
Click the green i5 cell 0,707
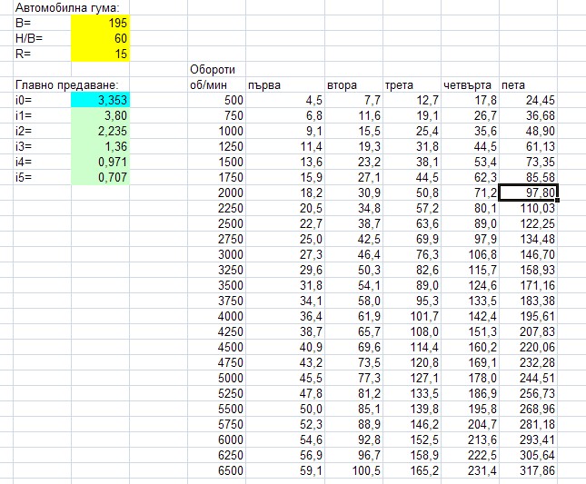(x=100, y=177)
